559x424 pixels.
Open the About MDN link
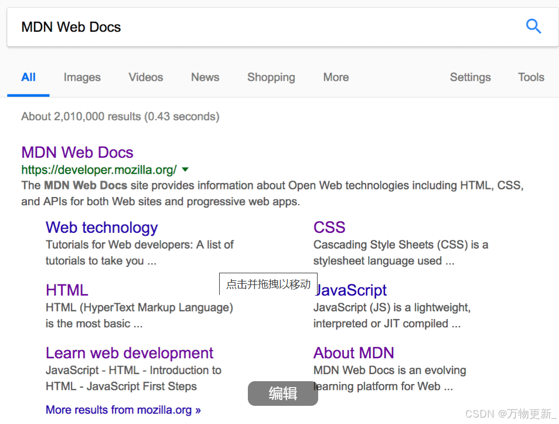point(354,353)
